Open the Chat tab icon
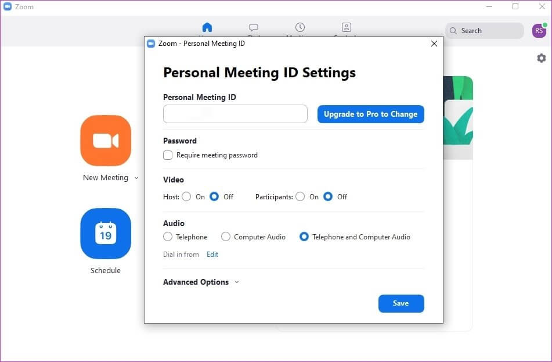 click(x=254, y=27)
